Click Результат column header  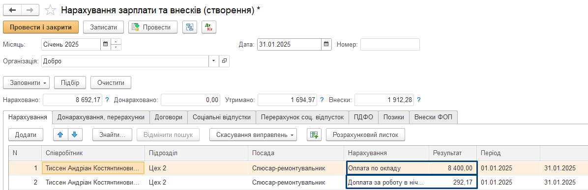coord(453,153)
